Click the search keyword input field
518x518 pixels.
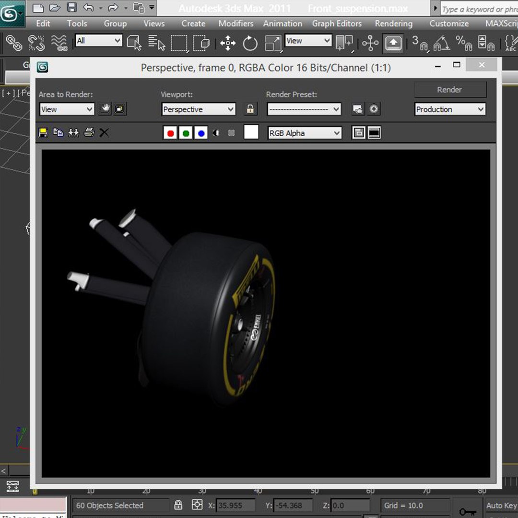tap(479, 9)
